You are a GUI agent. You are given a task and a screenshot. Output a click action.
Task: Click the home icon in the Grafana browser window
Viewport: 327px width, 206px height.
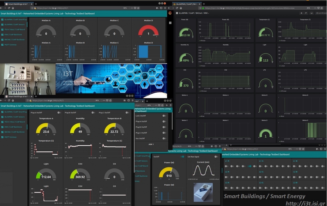pyautogui.click(x=181, y=8)
